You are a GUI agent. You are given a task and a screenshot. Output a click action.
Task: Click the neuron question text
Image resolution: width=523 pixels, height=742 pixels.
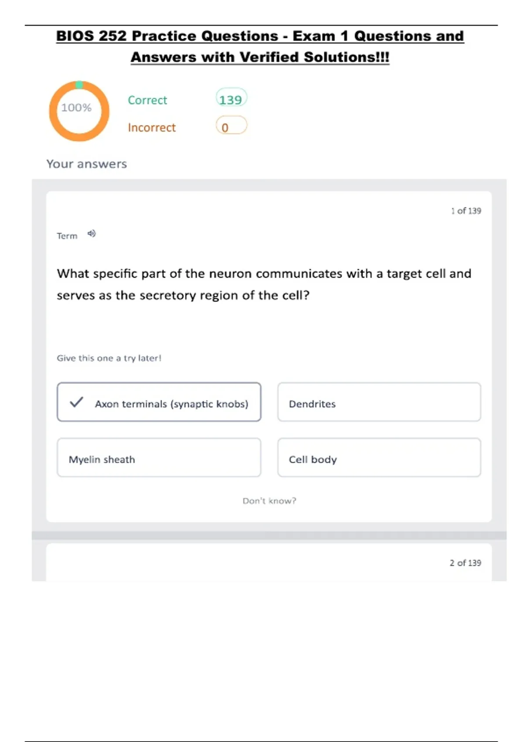pyautogui.click(x=264, y=284)
